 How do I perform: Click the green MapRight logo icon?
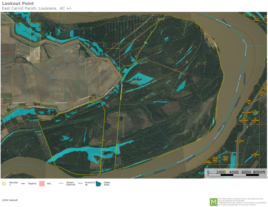click(214, 202)
